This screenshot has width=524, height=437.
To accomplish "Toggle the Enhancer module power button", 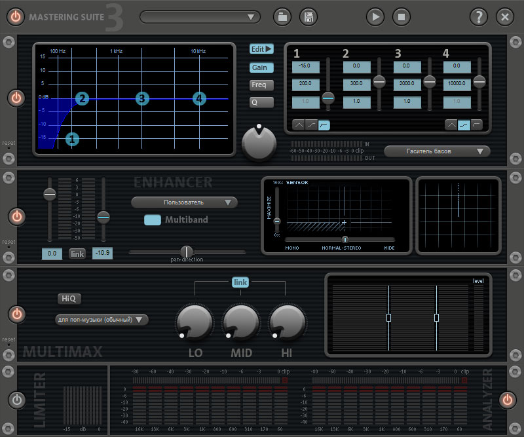I will [16, 216].
